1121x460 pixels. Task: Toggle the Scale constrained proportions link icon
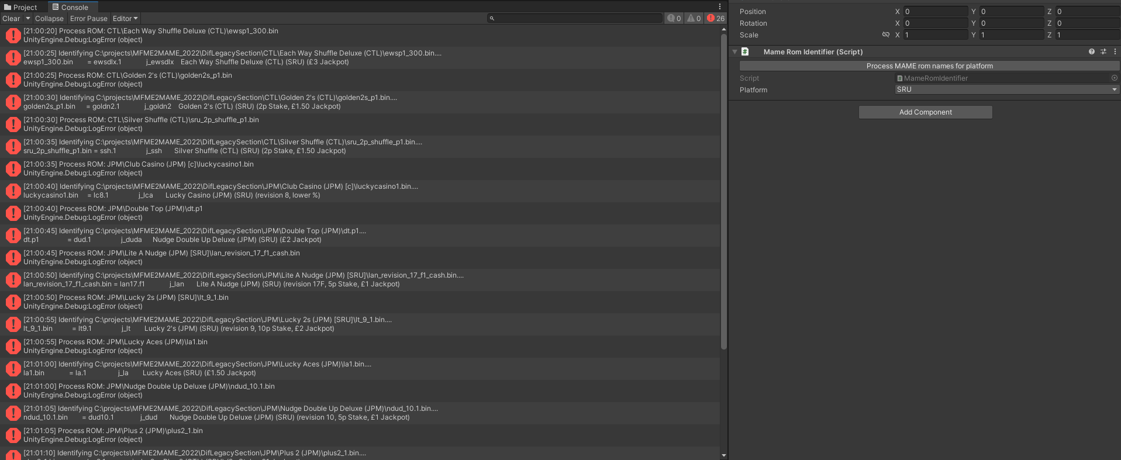(x=885, y=35)
